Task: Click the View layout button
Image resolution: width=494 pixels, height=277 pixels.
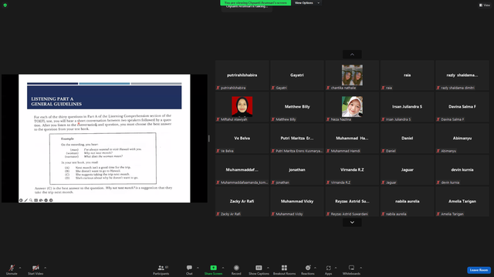Action: 485,5
